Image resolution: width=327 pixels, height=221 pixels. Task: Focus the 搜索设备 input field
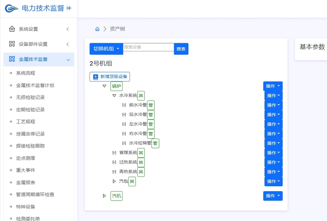point(148,47)
